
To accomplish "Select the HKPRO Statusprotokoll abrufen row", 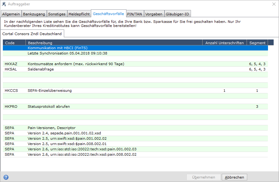I will [135, 107].
